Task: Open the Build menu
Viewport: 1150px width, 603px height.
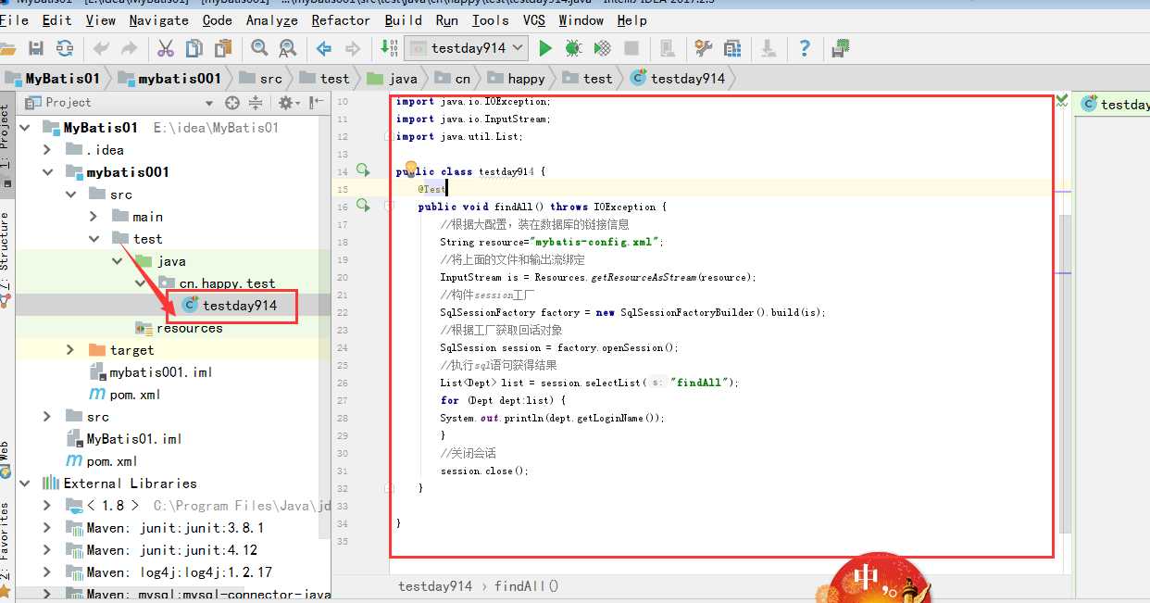Action: coord(404,20)
